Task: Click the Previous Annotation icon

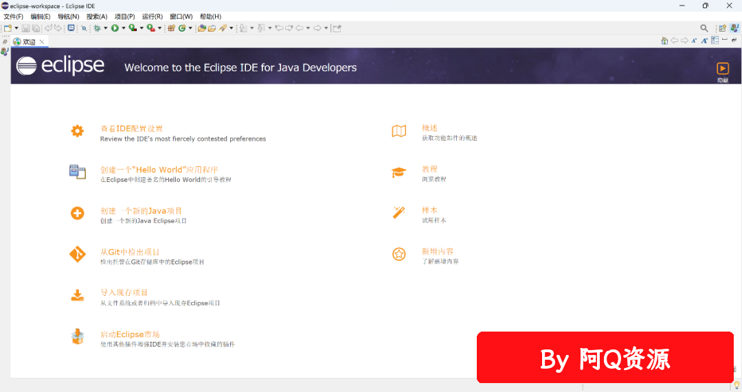Action: tap(261, 28)
